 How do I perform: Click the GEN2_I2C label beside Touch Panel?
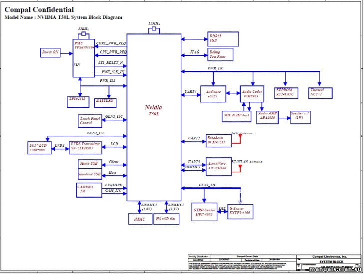tap(114, 117)
